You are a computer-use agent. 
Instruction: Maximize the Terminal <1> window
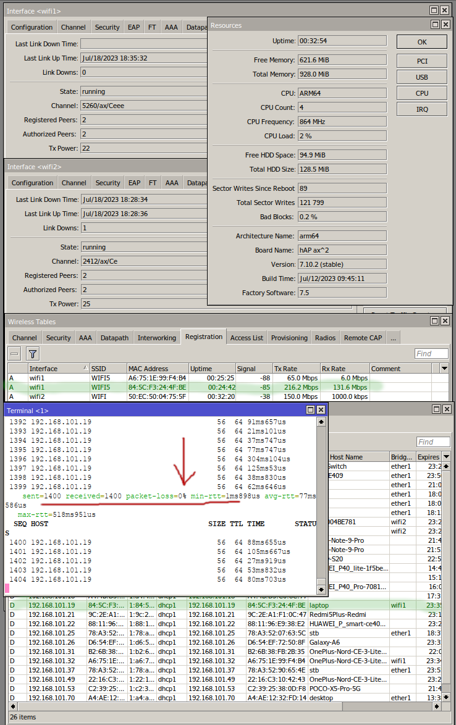coord(310,410)
